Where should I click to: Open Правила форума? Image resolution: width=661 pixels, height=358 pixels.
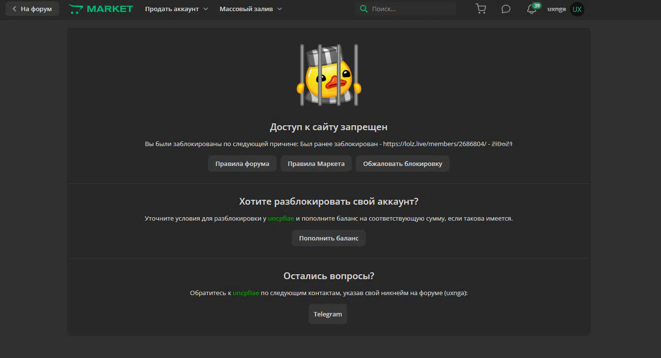pyautogui.click(x=242, y=164)
